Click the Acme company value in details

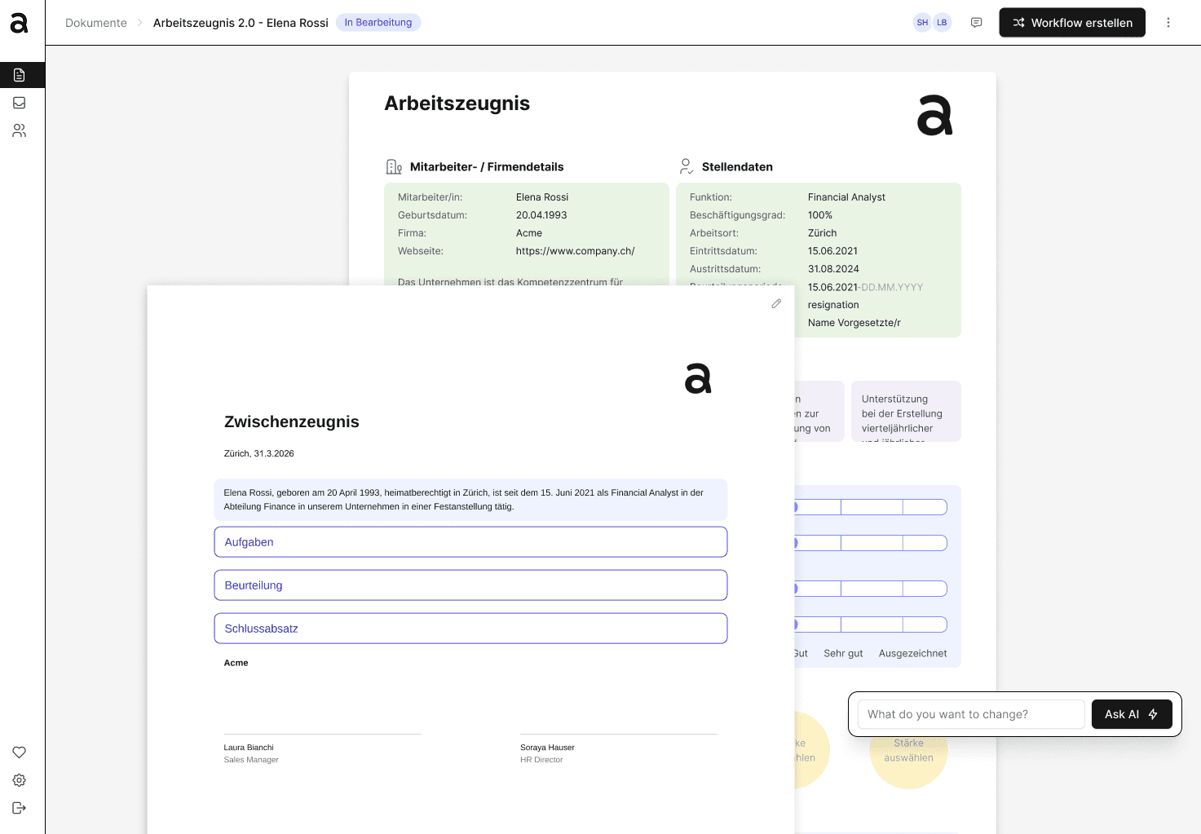529,233
